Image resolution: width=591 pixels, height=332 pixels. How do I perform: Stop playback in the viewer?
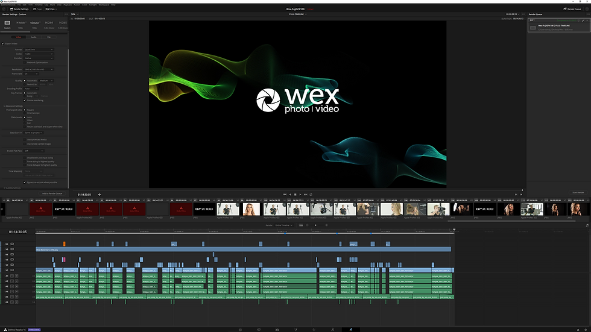(x=295, y=195)
